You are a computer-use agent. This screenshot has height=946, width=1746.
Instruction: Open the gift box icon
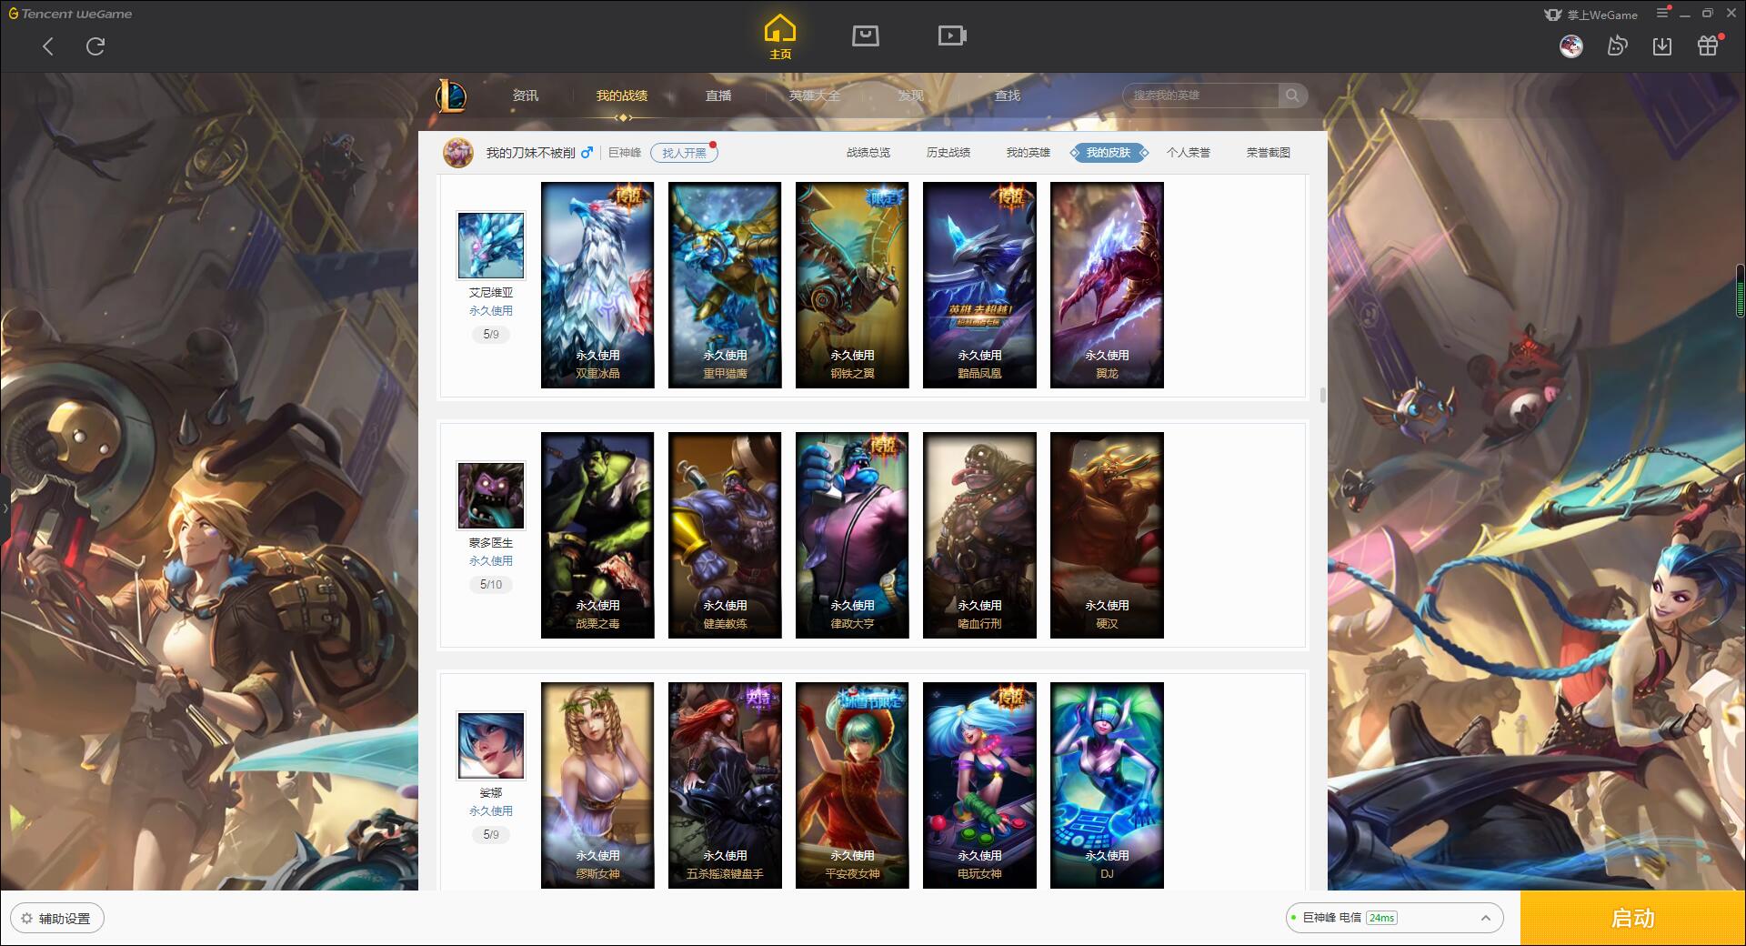coord(1708,45)
